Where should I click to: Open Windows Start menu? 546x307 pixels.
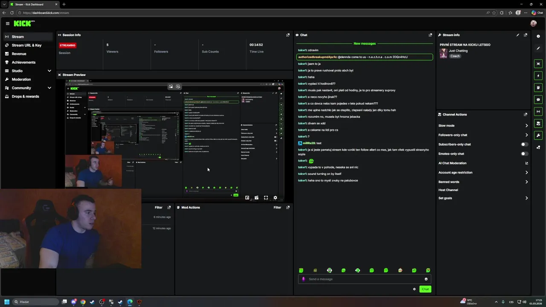point(7,302)
